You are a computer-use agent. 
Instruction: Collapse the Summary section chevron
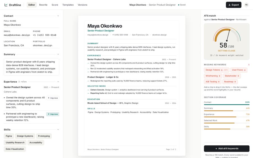click(58, 54)
